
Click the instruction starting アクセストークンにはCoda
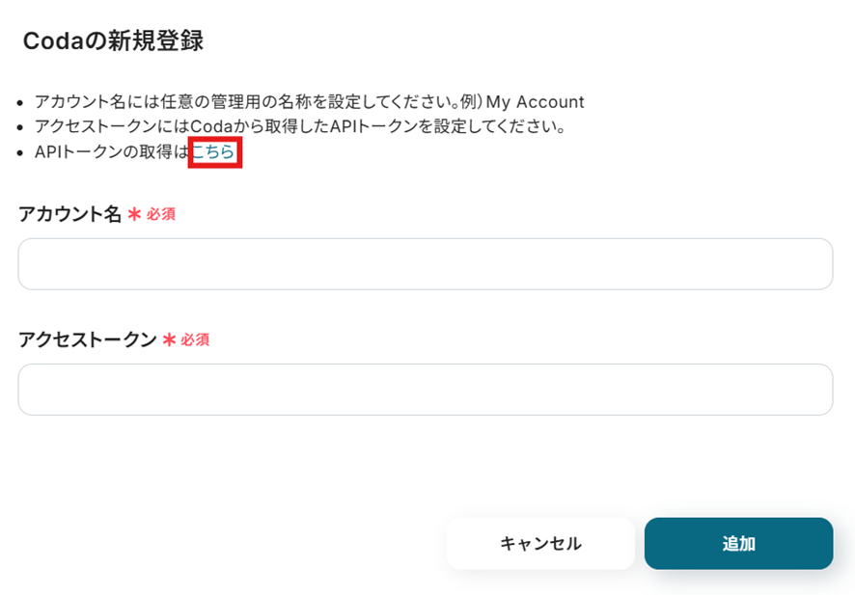click(x=299, y=126)
